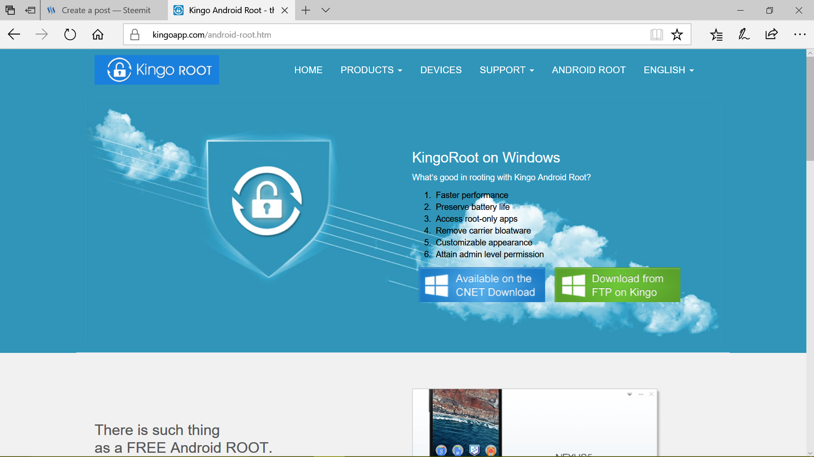
Task: Click the Refresh page icon
Action: tap(70, 34)
